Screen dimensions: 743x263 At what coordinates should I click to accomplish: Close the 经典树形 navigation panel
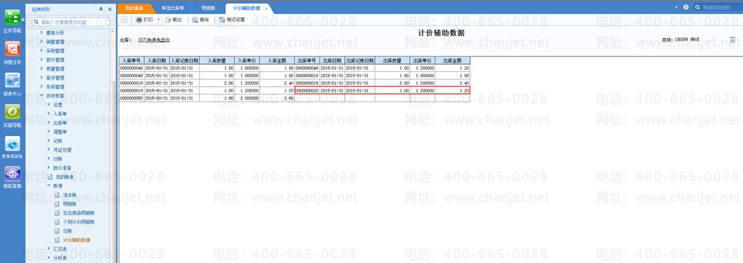click(x=110, y=9)
